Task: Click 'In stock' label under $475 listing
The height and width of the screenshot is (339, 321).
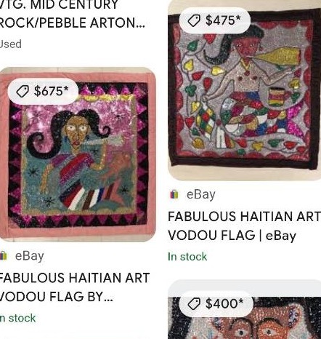Action: (187, 257)
